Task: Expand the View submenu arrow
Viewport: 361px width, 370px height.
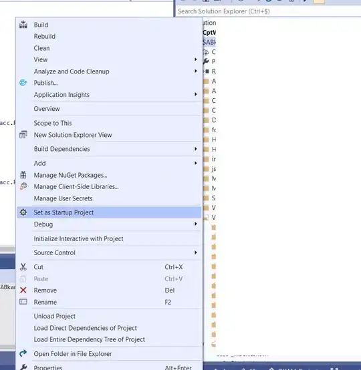Action: coord(196,59)
